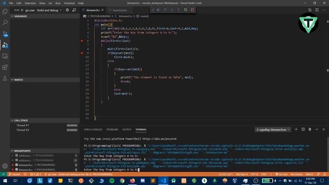This screenshot has width=329, height=185.
Task: Click Step Out in the debug toolbar
Action: 178,10
